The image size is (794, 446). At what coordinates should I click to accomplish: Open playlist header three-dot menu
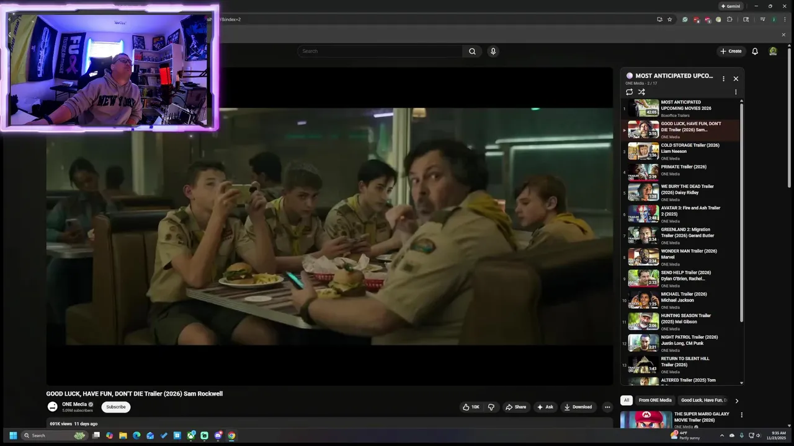tap(723, 79)
